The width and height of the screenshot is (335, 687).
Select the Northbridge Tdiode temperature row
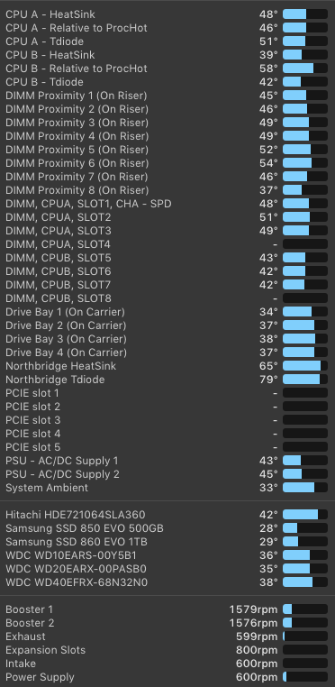[167, 380]
